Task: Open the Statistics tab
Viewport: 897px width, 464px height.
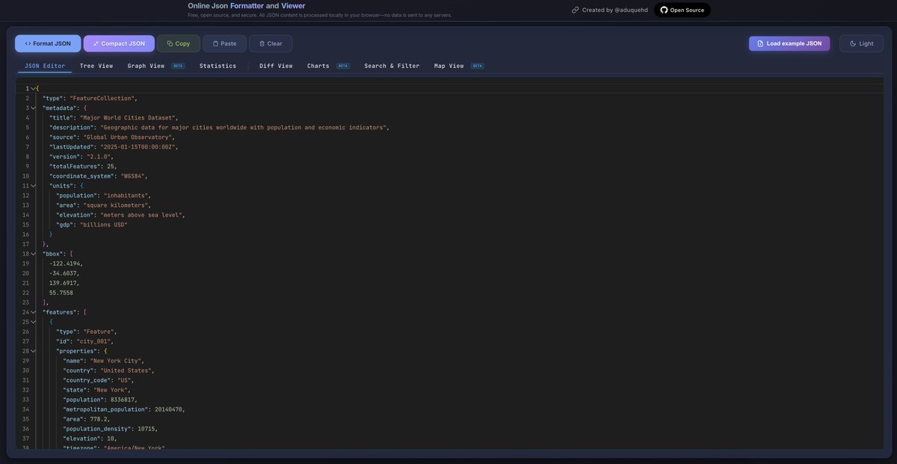Action: pyautogui.click(x=218, y=66)
